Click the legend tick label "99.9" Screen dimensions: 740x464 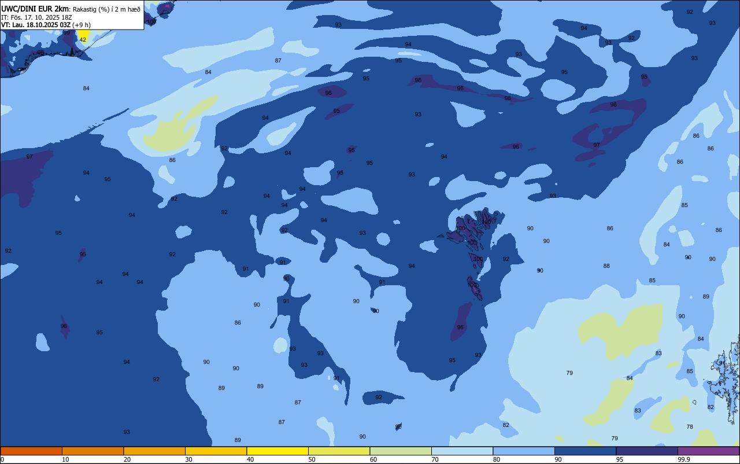[683, 459]
